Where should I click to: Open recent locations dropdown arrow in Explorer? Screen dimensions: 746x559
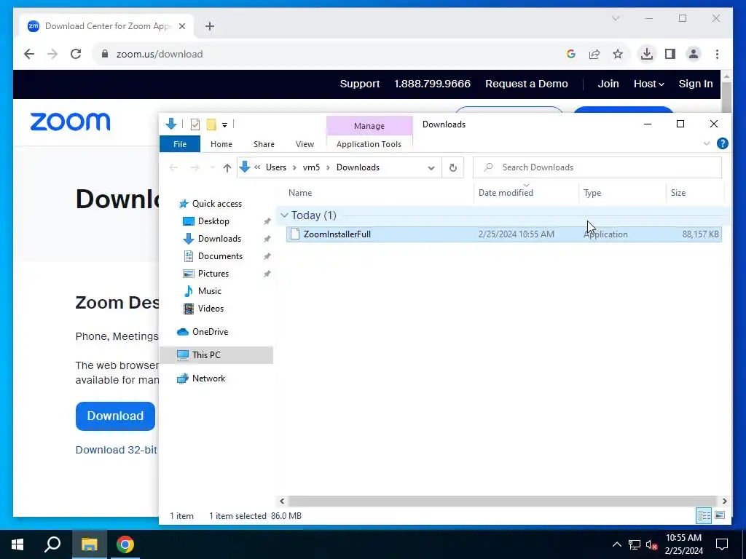pyautogui.click(x=212, y=167)
